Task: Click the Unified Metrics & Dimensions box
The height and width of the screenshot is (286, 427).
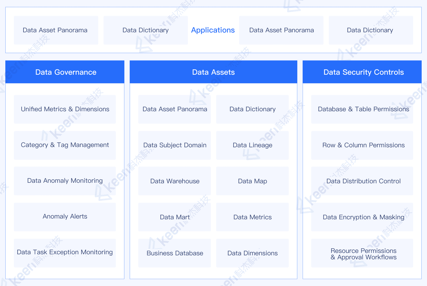Action: pos(65,109)
